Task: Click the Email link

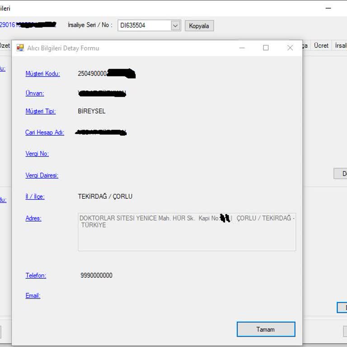Action: coord(33,296)
